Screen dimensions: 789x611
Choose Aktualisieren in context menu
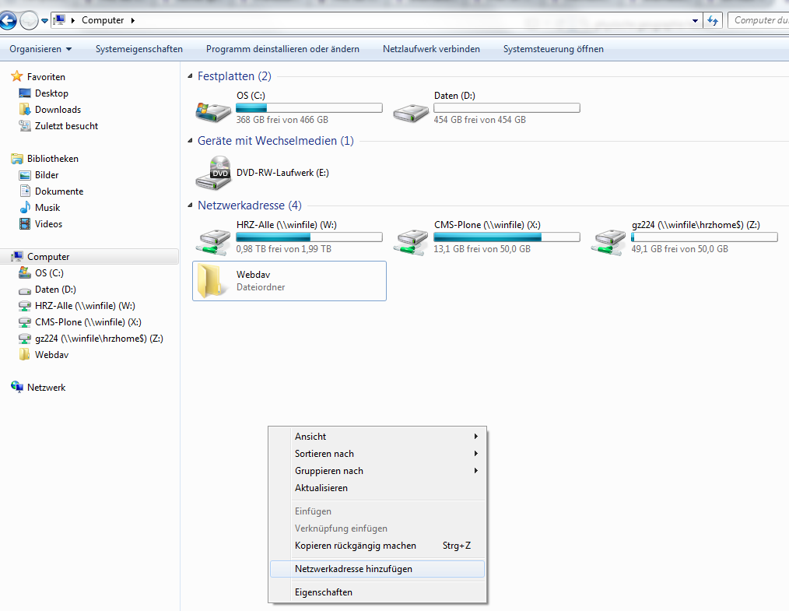377,488
